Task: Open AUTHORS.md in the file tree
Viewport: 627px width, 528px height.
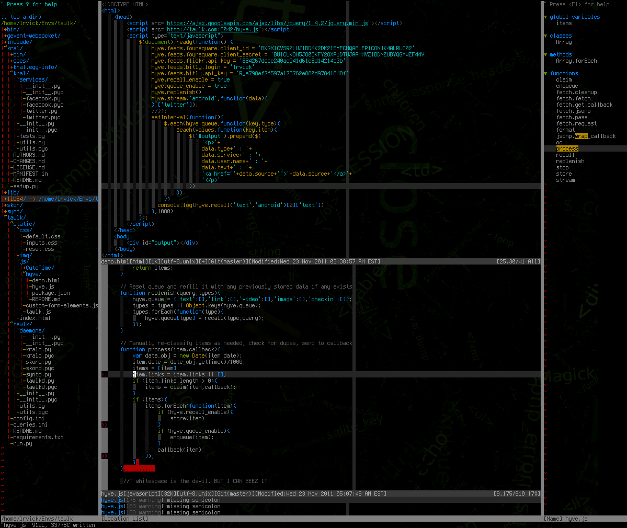Action: pyautogui.click(x=29, y=155)
